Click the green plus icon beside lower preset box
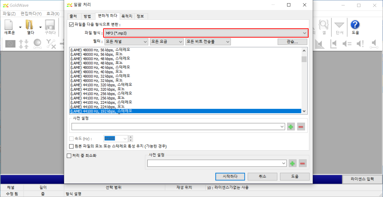The height and width of the screenshot is (197, 383). (293, 163)
